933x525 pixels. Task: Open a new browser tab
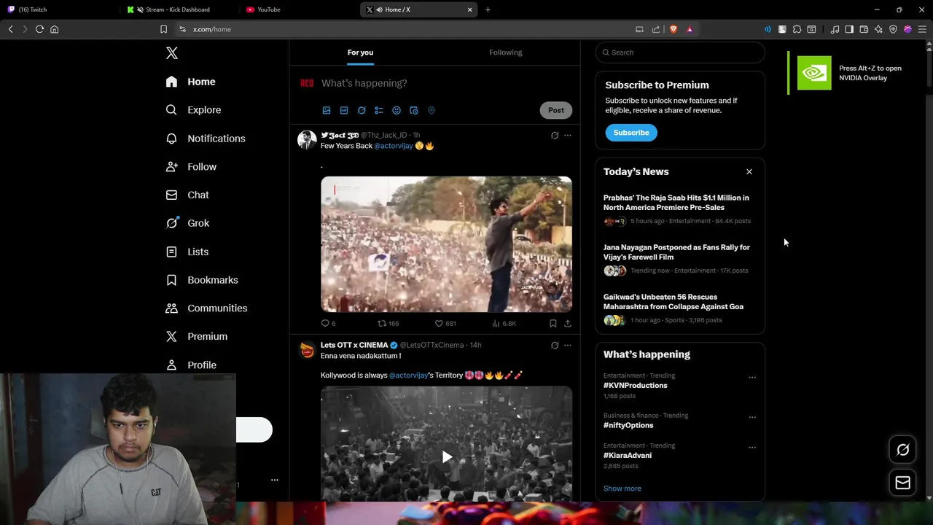pyautogui.click(x=488, y=9)
